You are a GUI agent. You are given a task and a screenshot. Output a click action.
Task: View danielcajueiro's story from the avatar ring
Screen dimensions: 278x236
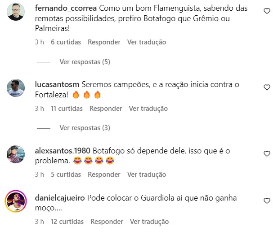point(16,201)
